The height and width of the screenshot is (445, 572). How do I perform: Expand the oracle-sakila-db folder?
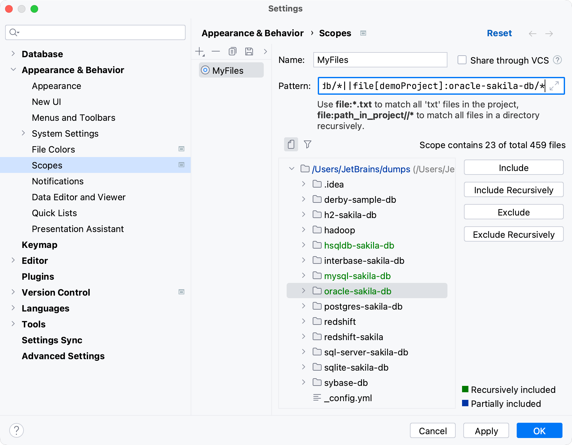pyautogui.click(x=303, y=291)
